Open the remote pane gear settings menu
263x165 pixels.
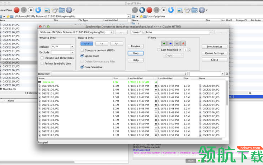tap(203, 10)
